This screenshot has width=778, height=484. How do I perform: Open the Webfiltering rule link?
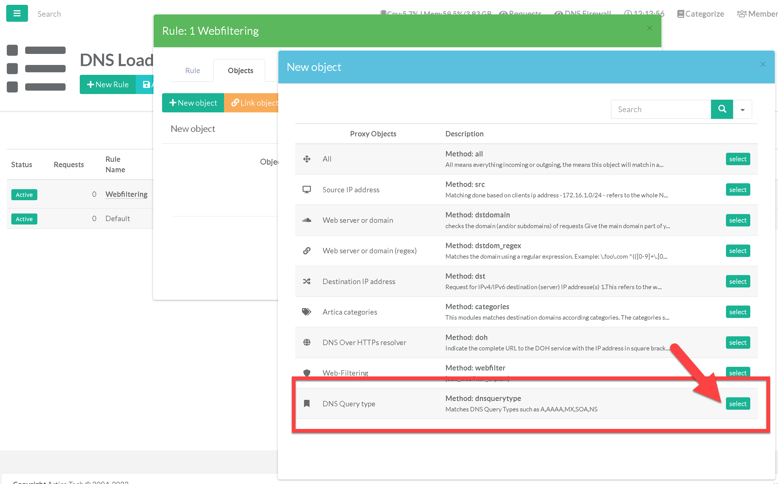click(126, 194)
